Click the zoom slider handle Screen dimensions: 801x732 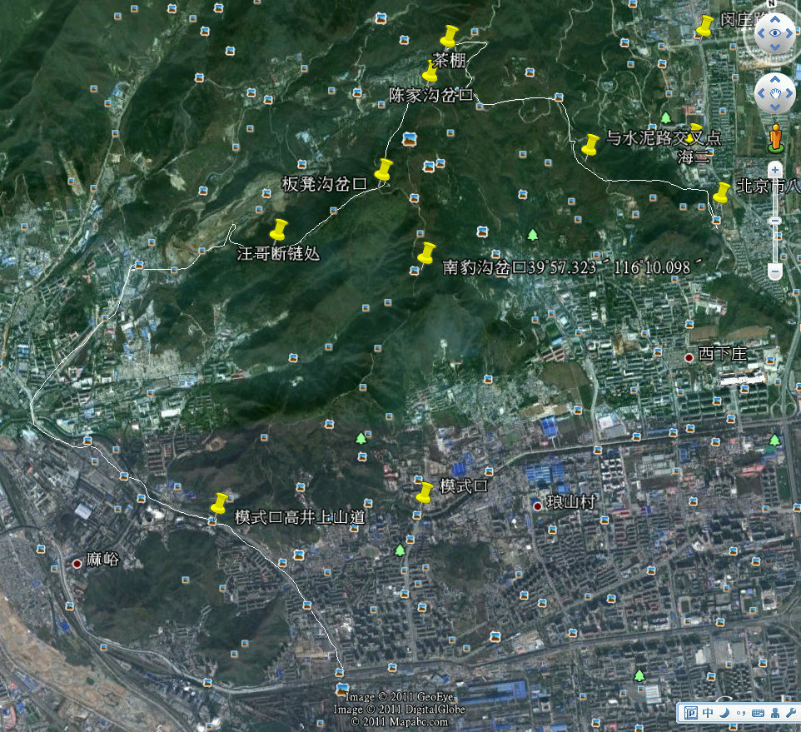(775, 221)
